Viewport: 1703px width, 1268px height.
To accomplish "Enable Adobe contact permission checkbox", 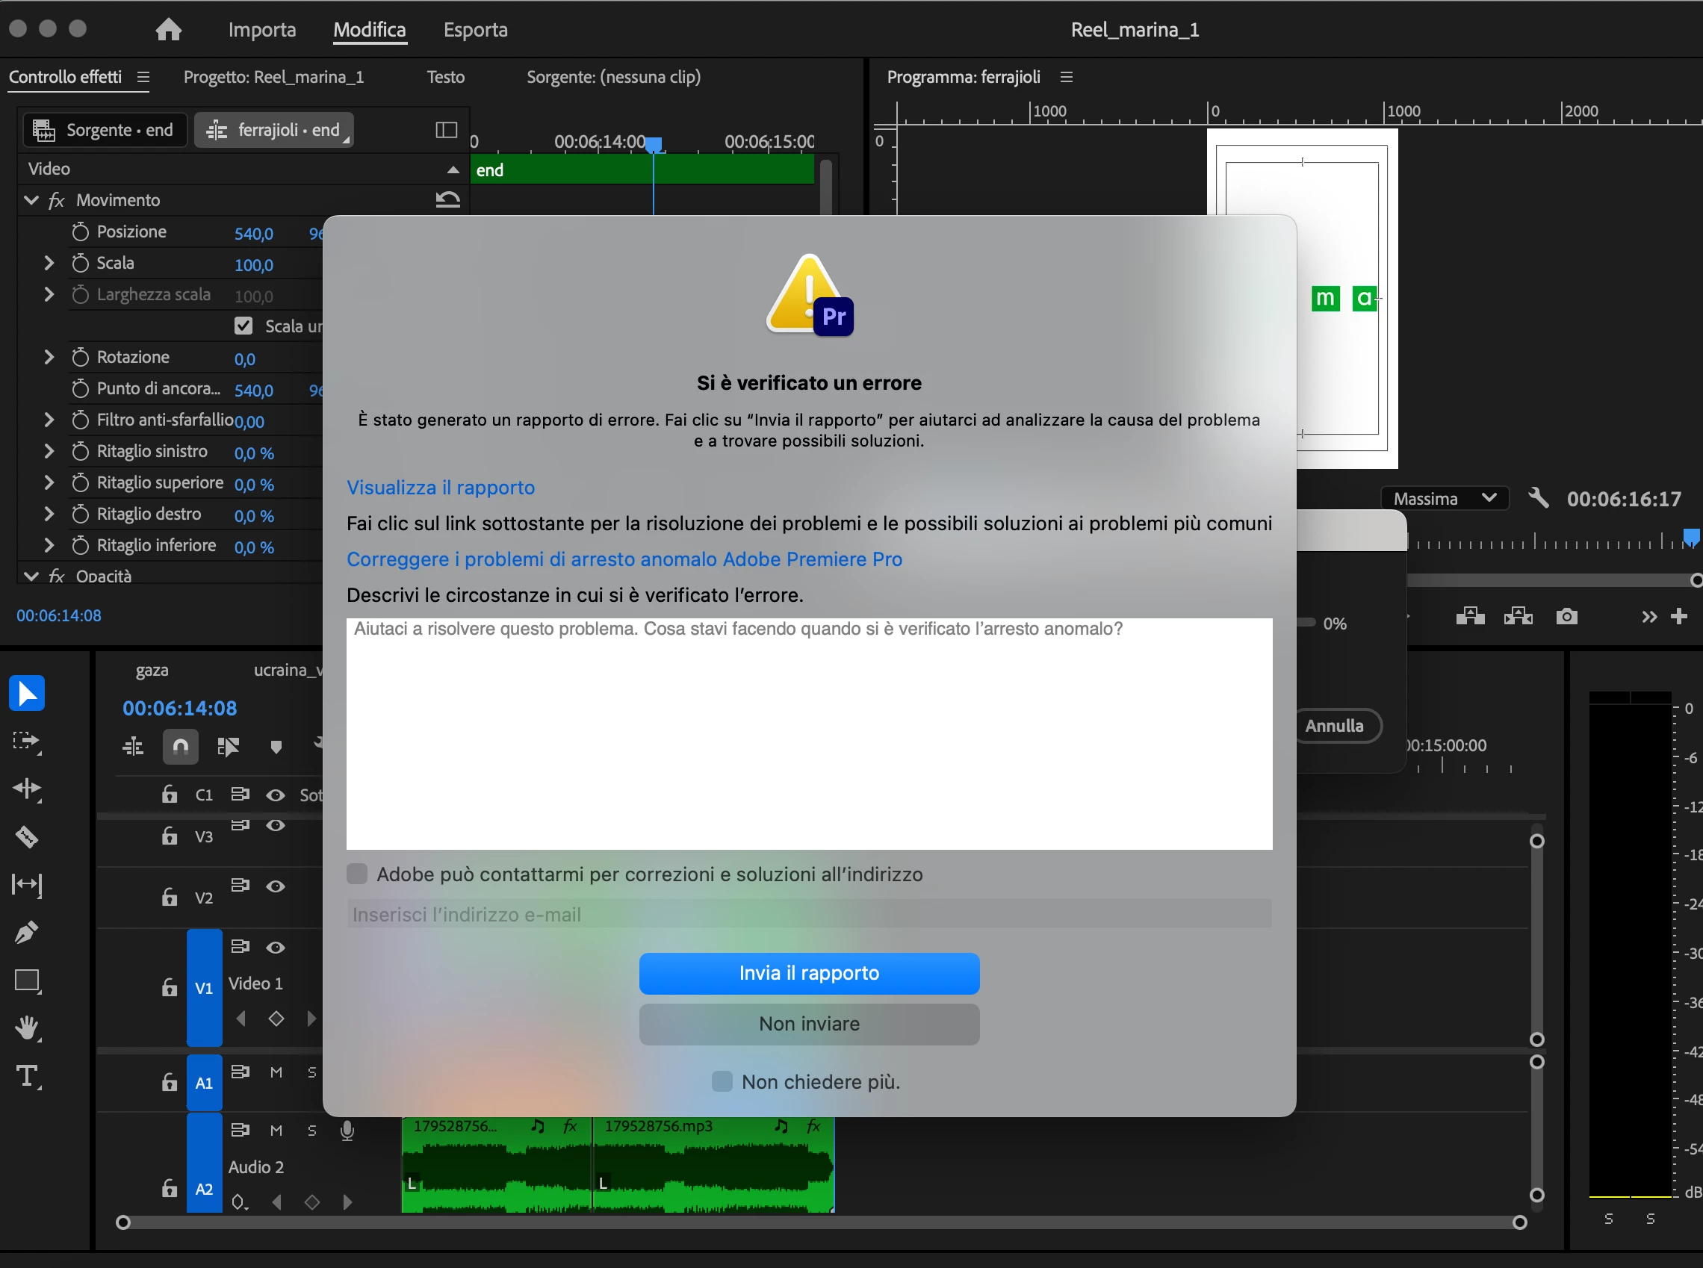I will [x=357, y=874].
